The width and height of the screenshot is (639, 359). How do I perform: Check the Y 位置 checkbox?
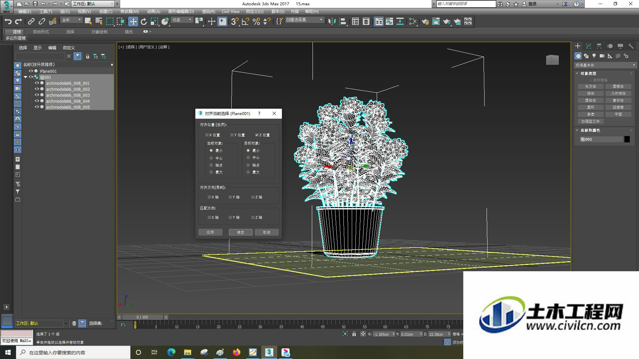(x=232, y=135)
